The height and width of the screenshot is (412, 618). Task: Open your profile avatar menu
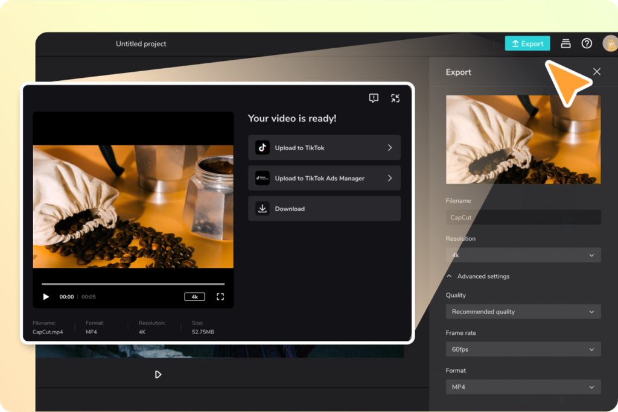pos(609,43)
